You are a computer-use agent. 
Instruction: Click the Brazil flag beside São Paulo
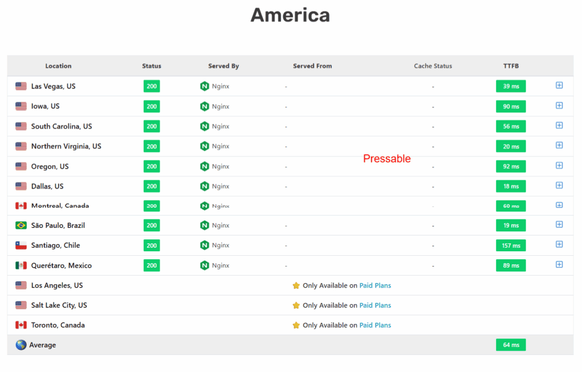20,225
